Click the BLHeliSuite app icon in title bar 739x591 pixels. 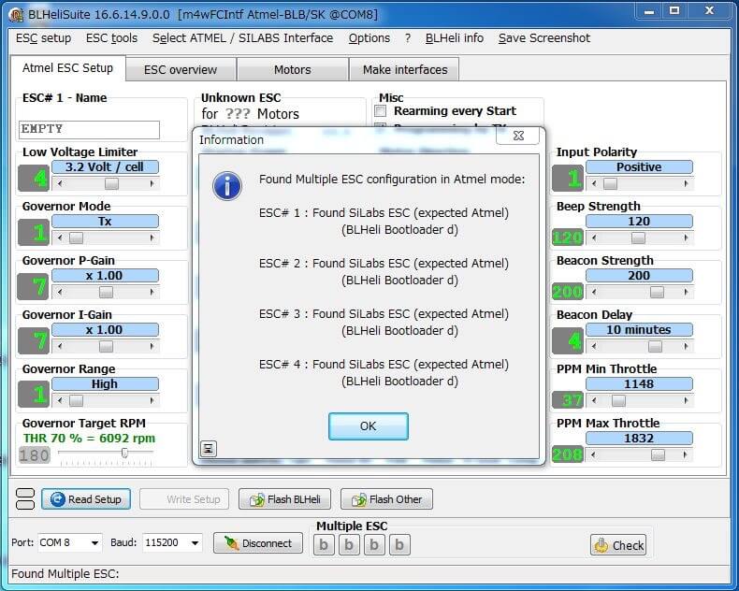click(x=16, y=15)
